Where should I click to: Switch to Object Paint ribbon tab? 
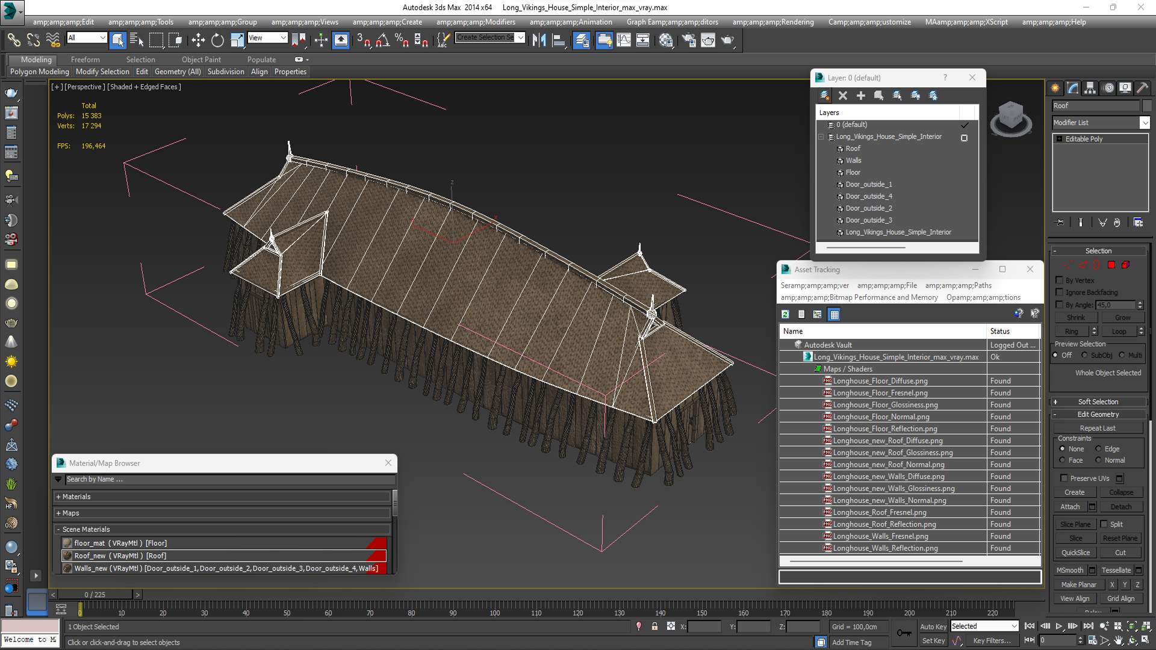point(201,60)
